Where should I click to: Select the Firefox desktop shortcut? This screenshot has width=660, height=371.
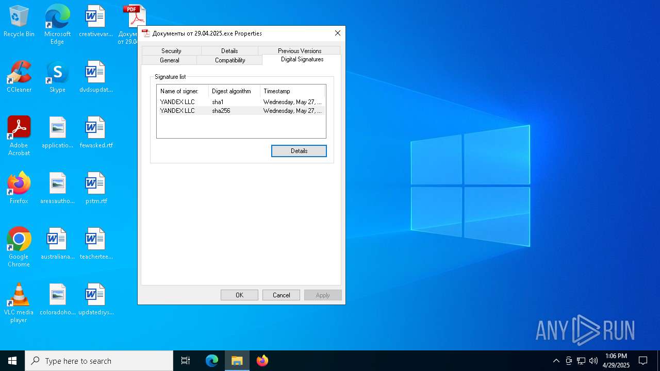[x=19, y=189]
